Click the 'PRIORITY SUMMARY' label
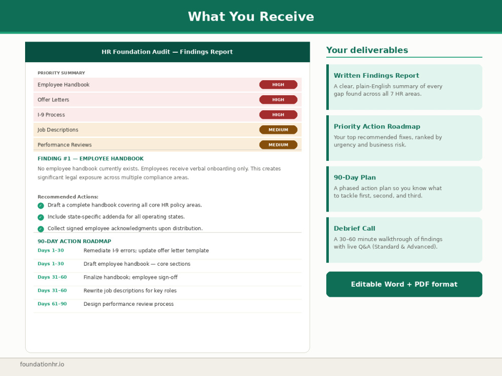Screen dimensions: 502x376 point(61,73)
